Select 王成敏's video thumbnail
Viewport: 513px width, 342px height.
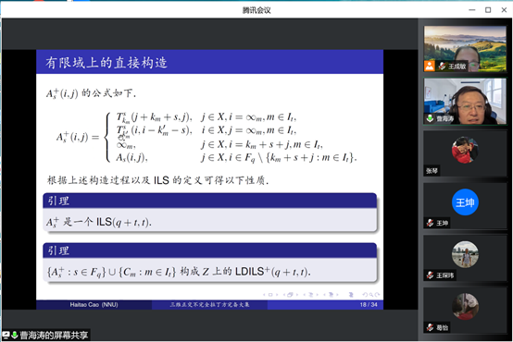pyautogui.click(x=465, y=49)
